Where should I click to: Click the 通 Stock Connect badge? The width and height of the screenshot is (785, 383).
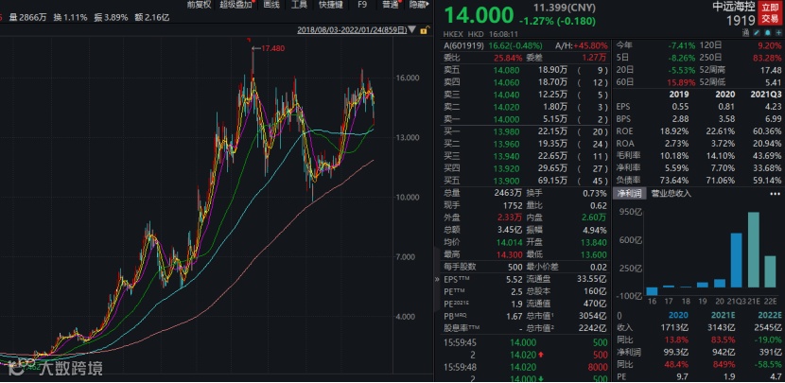pyautogui.click(x=746, y=32)
